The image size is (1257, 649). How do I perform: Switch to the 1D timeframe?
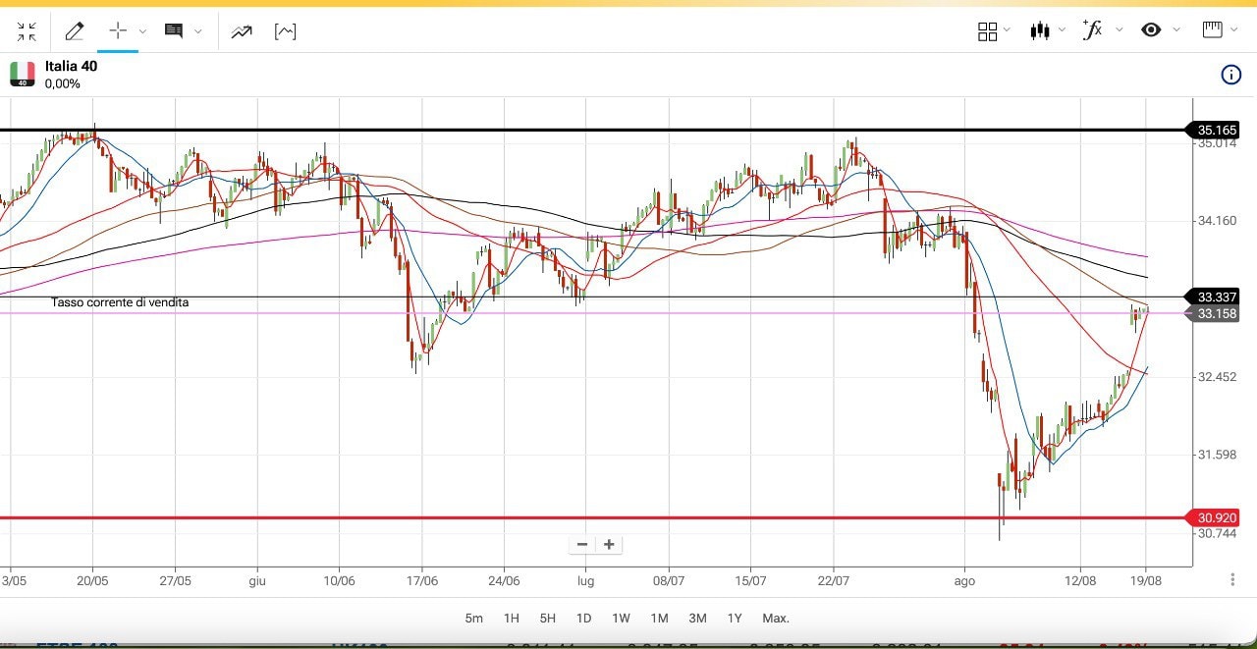pyautogui.click(x=583, y=619)
